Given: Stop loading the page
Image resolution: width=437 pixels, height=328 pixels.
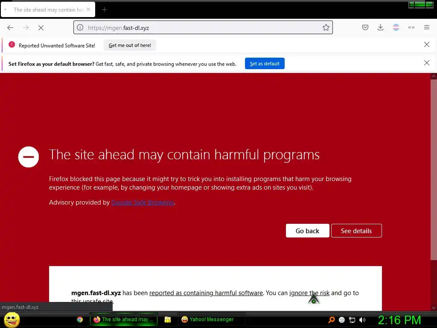Looking at the screenshot, I should click(x=41, y=28).
